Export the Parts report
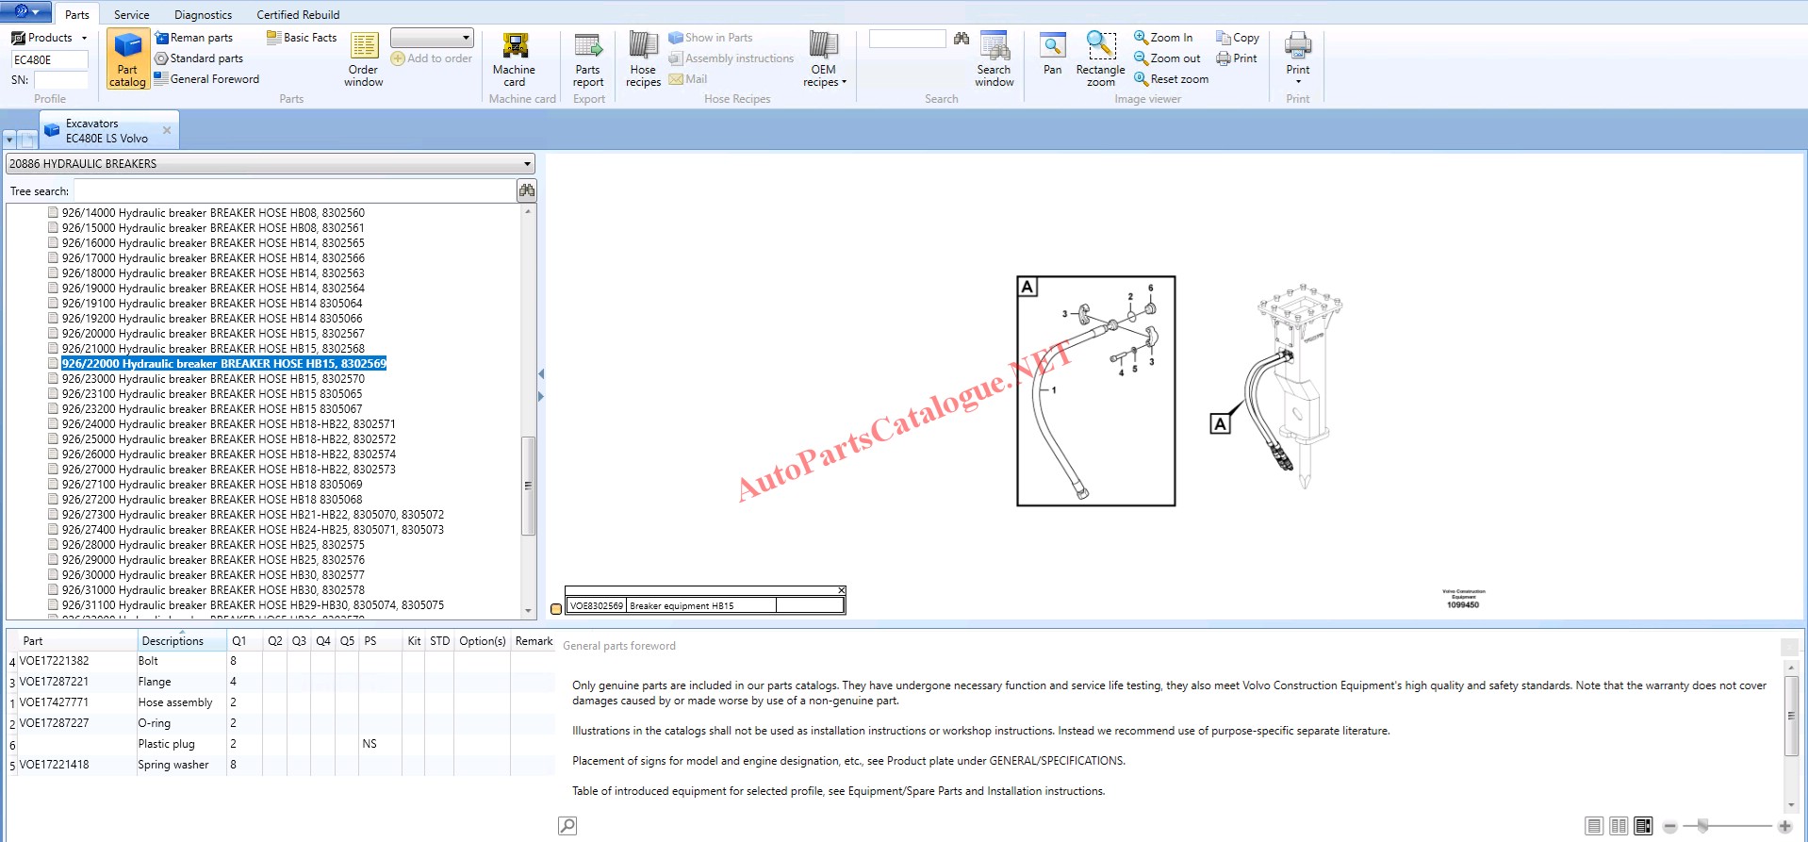The image size is (1808, 842). tap(588, 58)
